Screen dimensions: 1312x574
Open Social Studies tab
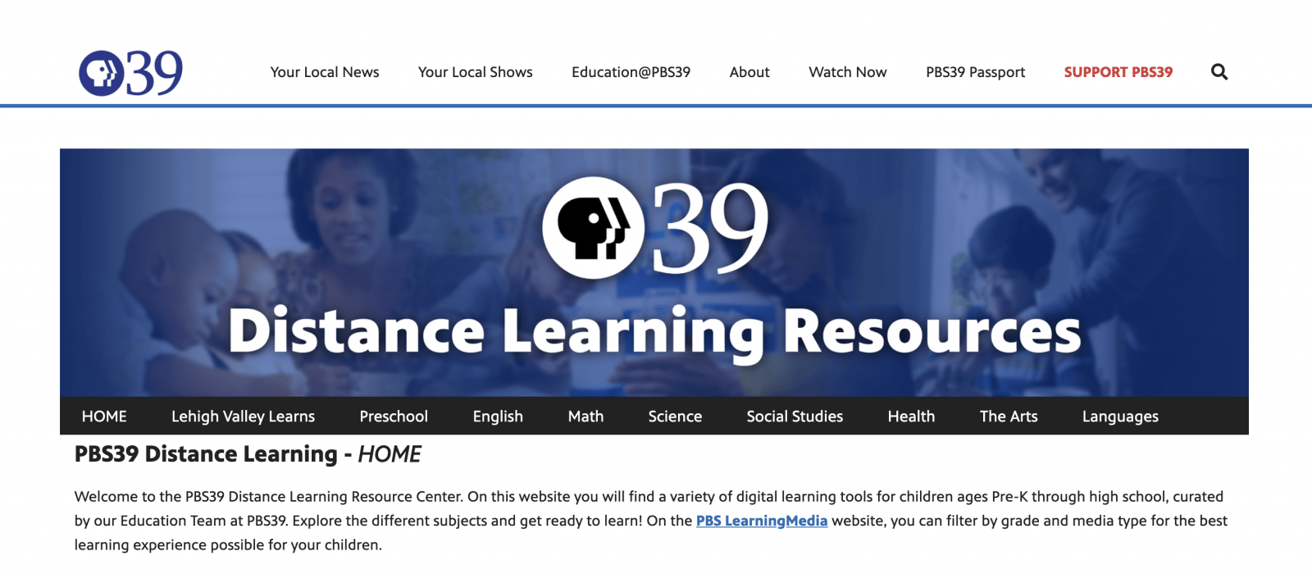(795, 417)
